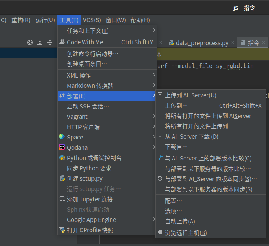Screen dimensions: 269x246
Task: Click the Qodana logo icon
Action: [x=62, y=147]
